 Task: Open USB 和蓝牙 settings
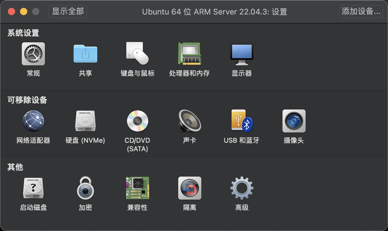coord(242,121)
